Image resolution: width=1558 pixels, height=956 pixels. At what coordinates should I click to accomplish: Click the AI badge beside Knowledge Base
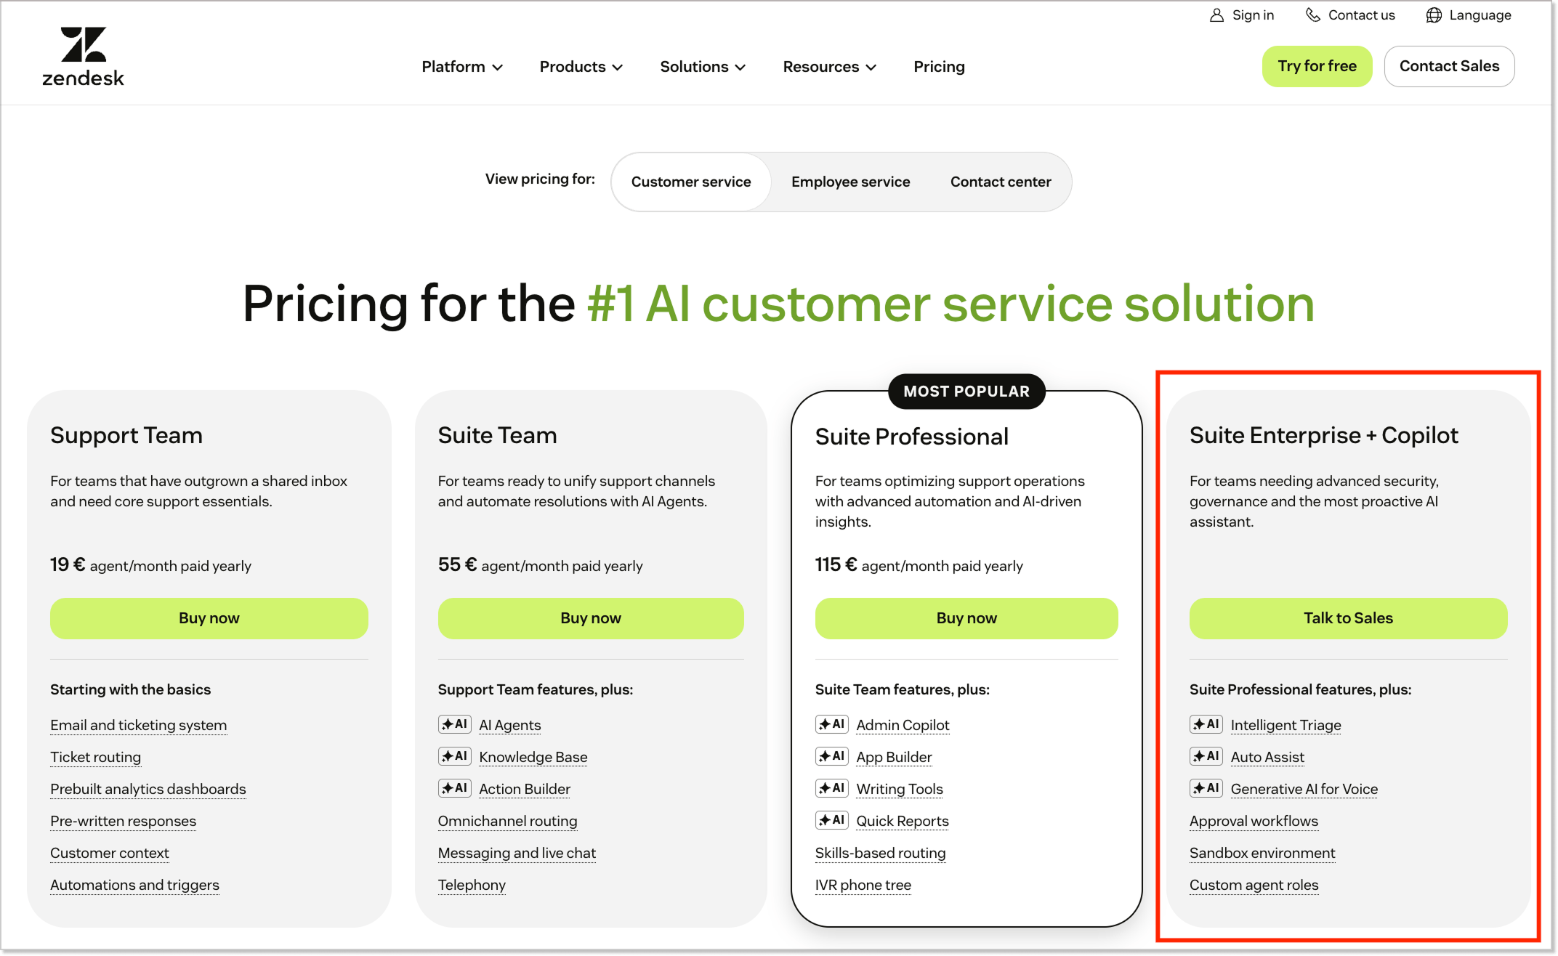[x=455, y=756]
